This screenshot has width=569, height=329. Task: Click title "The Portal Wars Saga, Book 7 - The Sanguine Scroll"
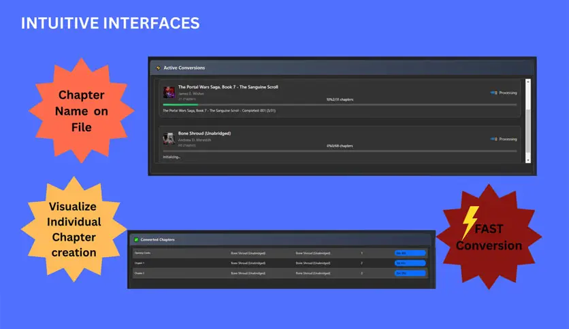pyautogui.click(x=228, y=87)
